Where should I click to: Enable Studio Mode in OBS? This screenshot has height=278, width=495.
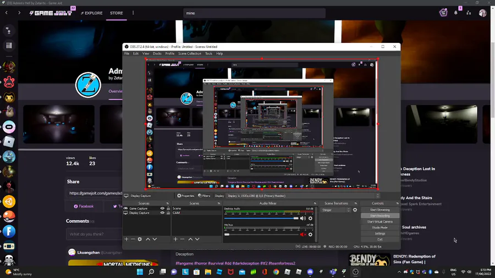[380, 227]
